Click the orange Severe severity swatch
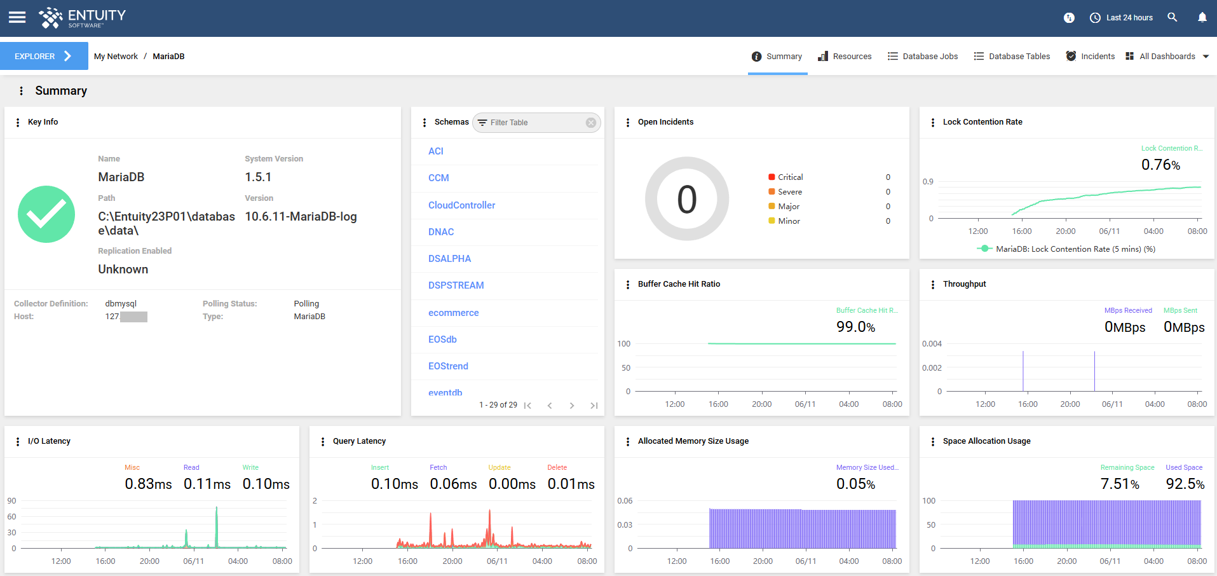 click(x=772, y=192)
